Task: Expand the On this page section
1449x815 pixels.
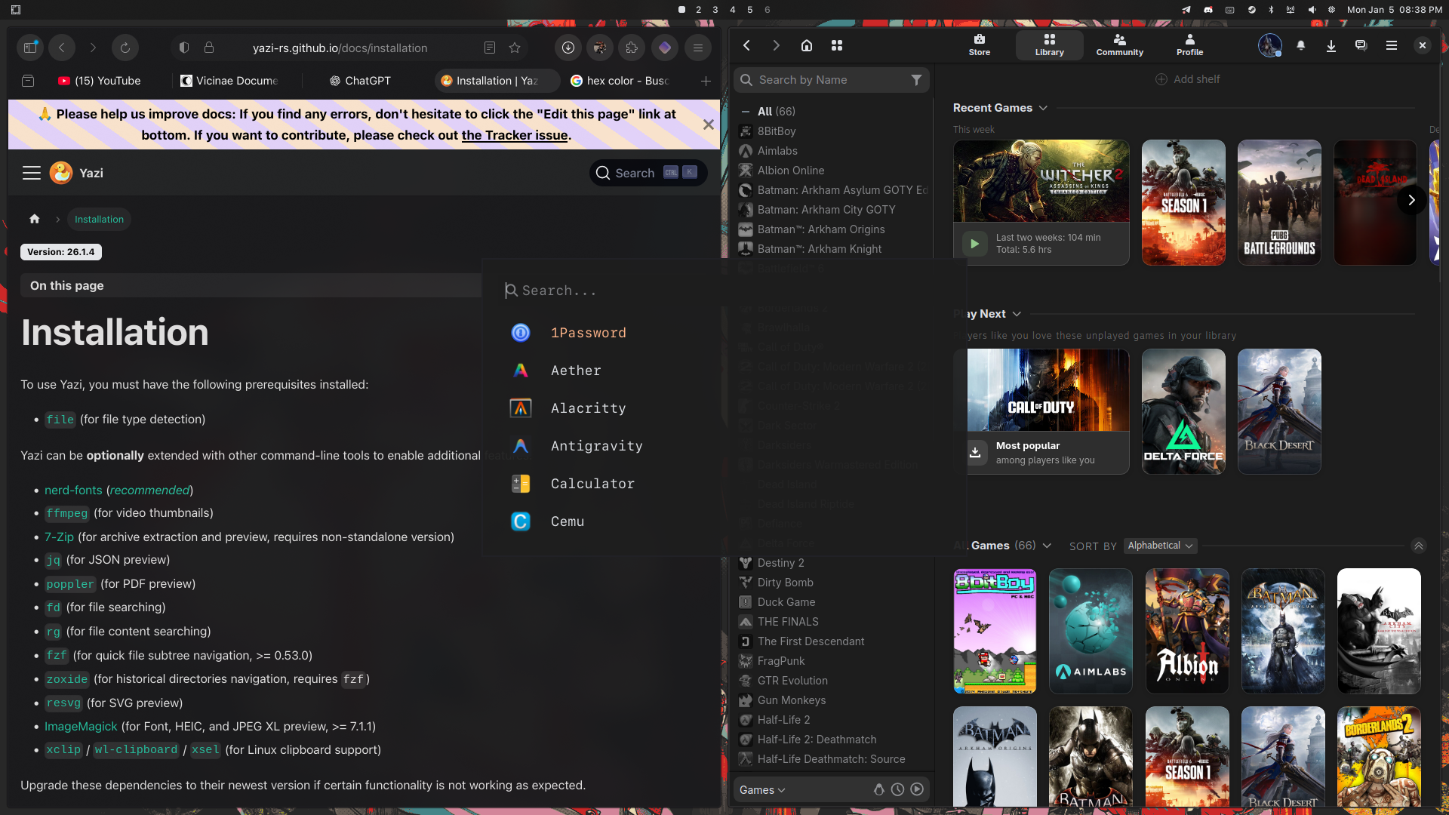Action: (251, 285)
